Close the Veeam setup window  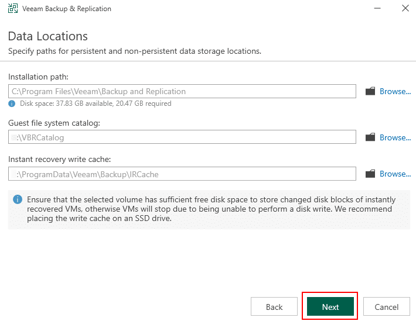coord(405,8)
